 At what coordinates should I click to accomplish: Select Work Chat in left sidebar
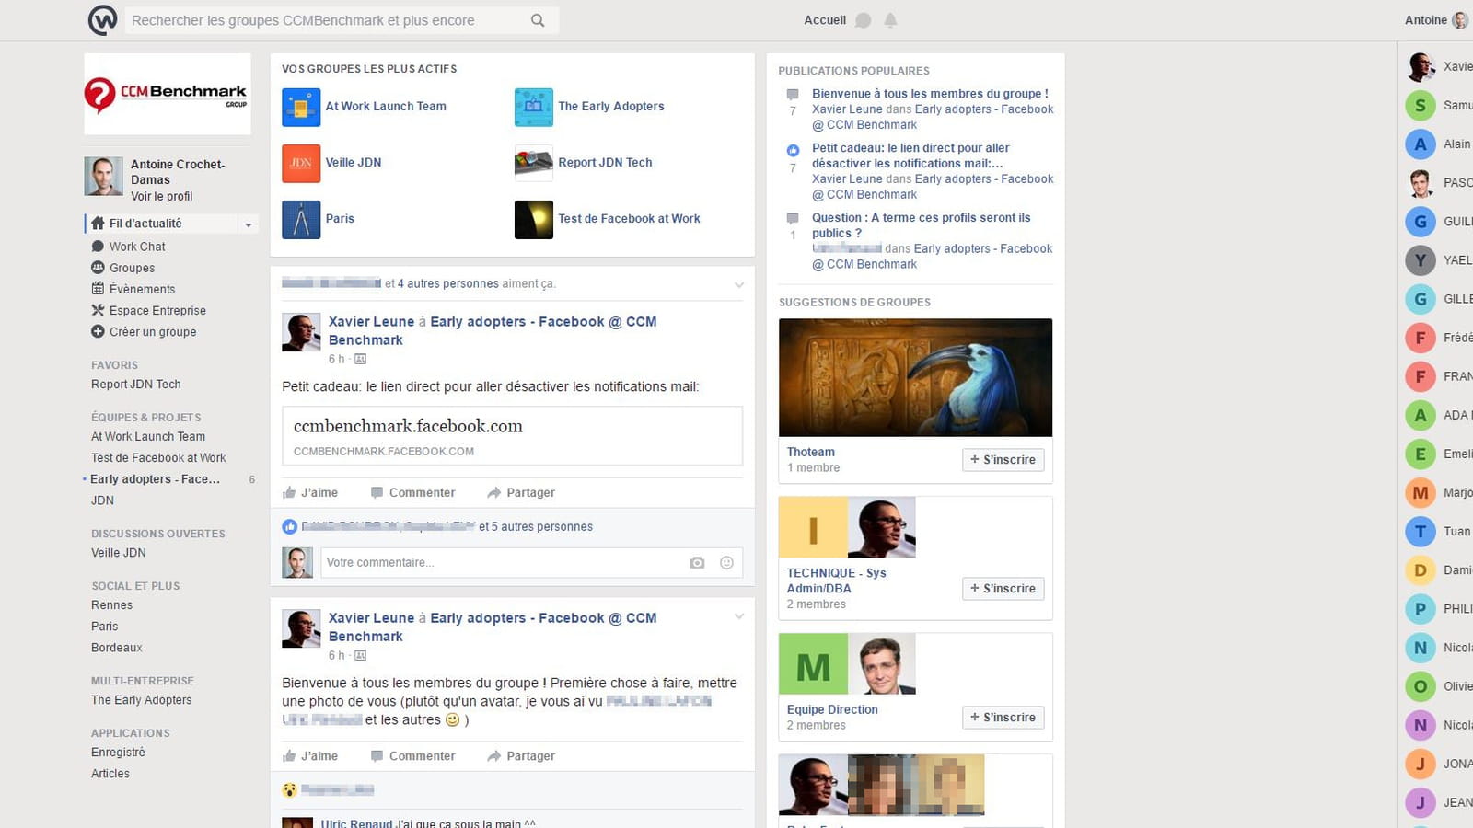137,247
